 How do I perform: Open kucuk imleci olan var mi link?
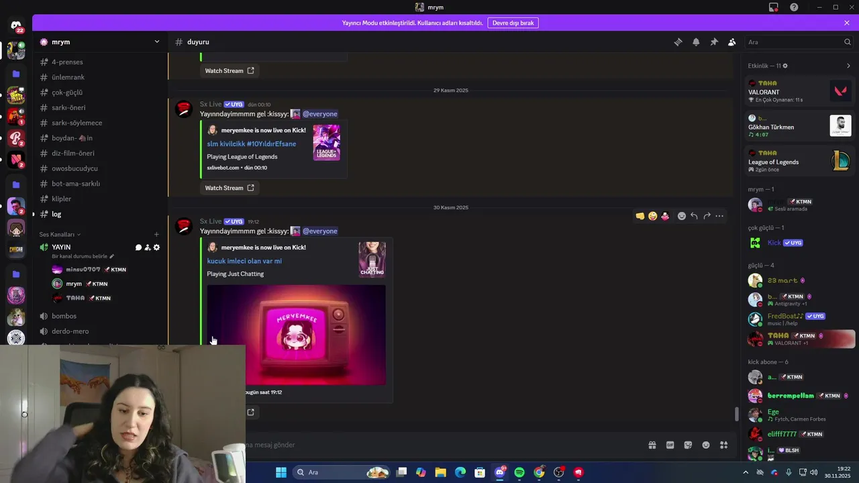[244, 261]
